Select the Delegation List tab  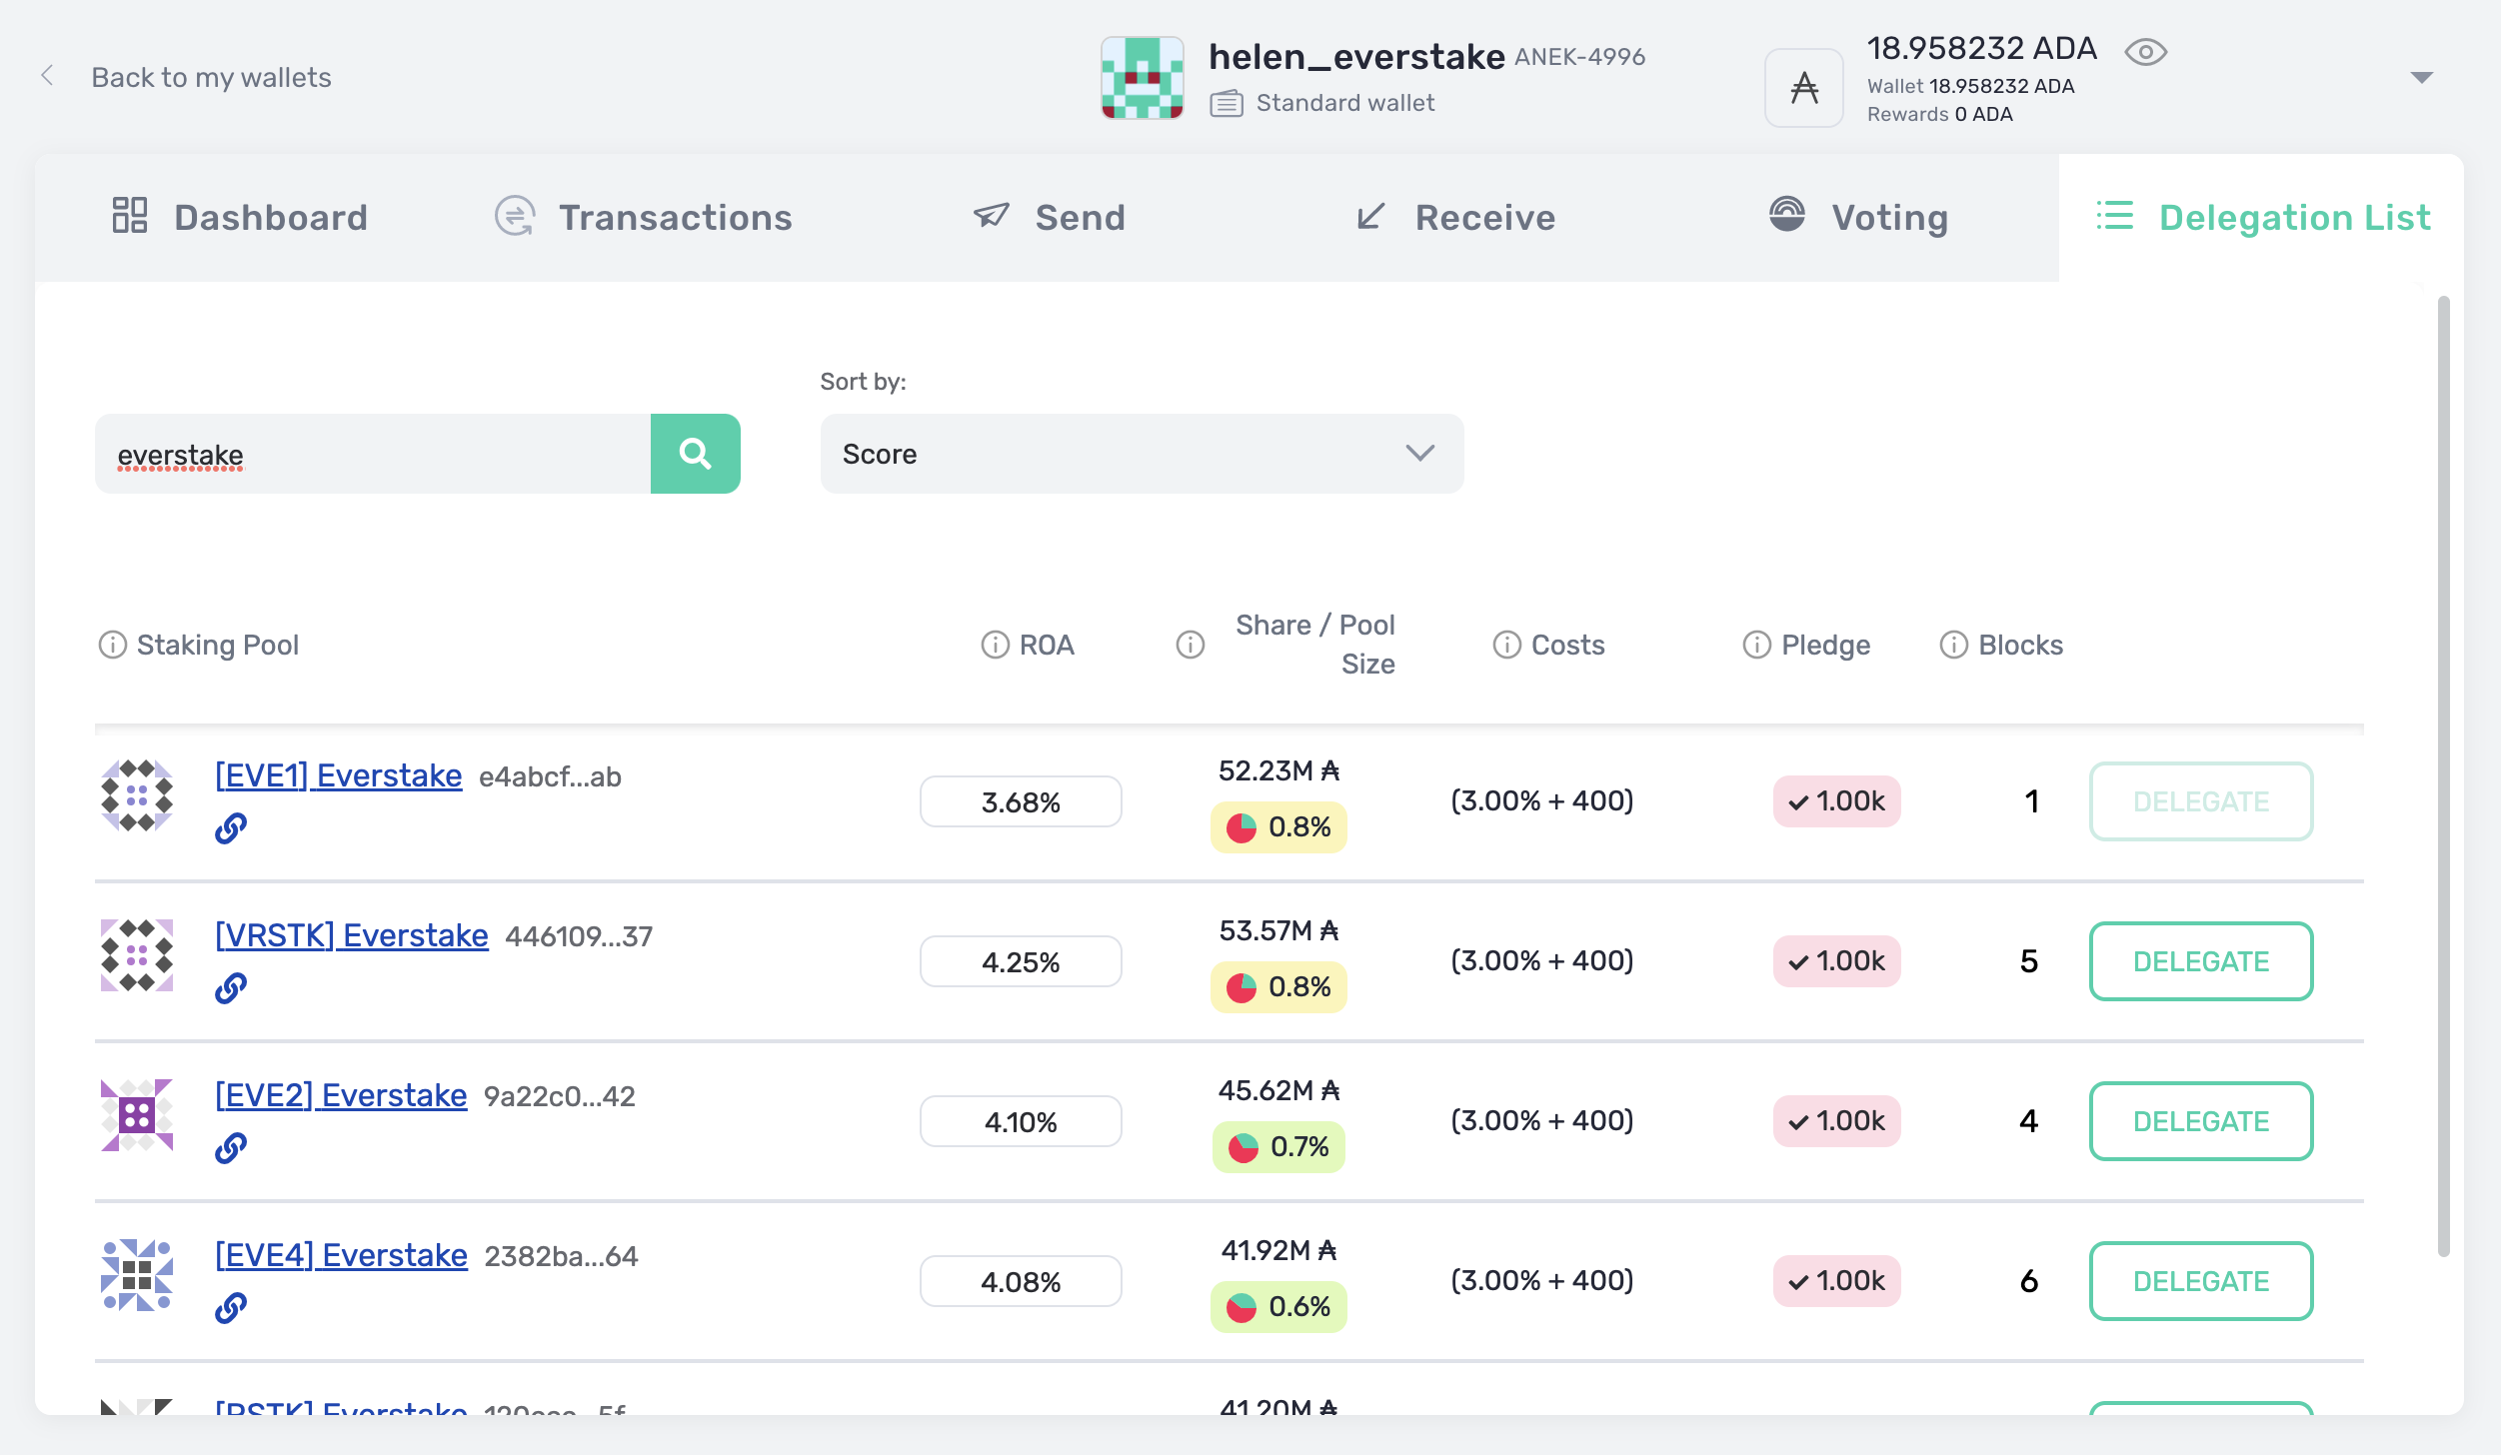tap(2263, 217)
